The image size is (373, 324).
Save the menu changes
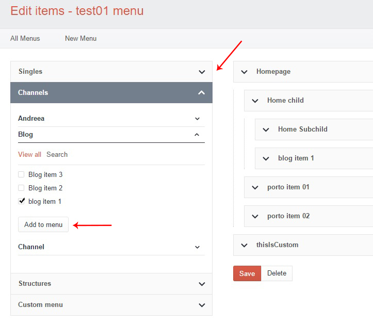tap(247, 273)
